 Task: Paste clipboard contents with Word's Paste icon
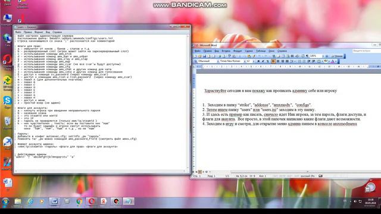249,56
